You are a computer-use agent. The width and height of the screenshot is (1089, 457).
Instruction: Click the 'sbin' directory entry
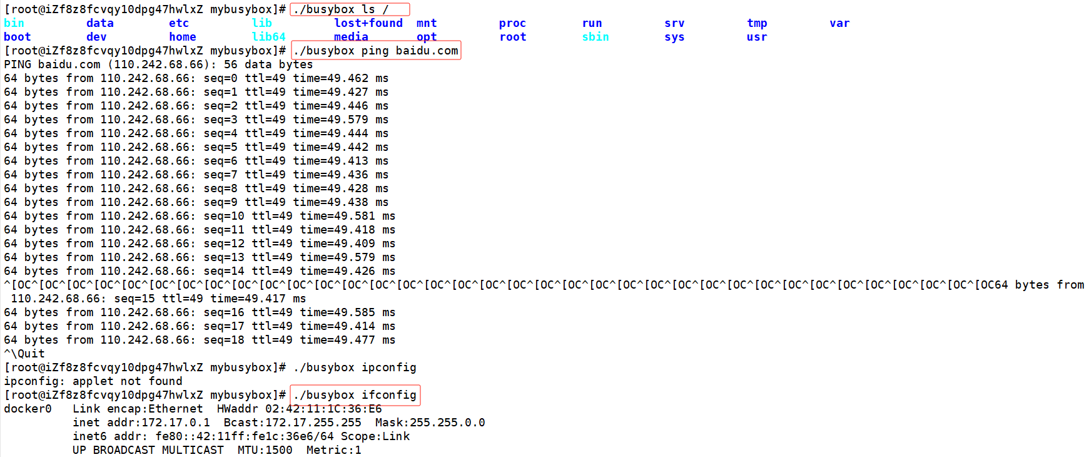click(x=595, y=37)
